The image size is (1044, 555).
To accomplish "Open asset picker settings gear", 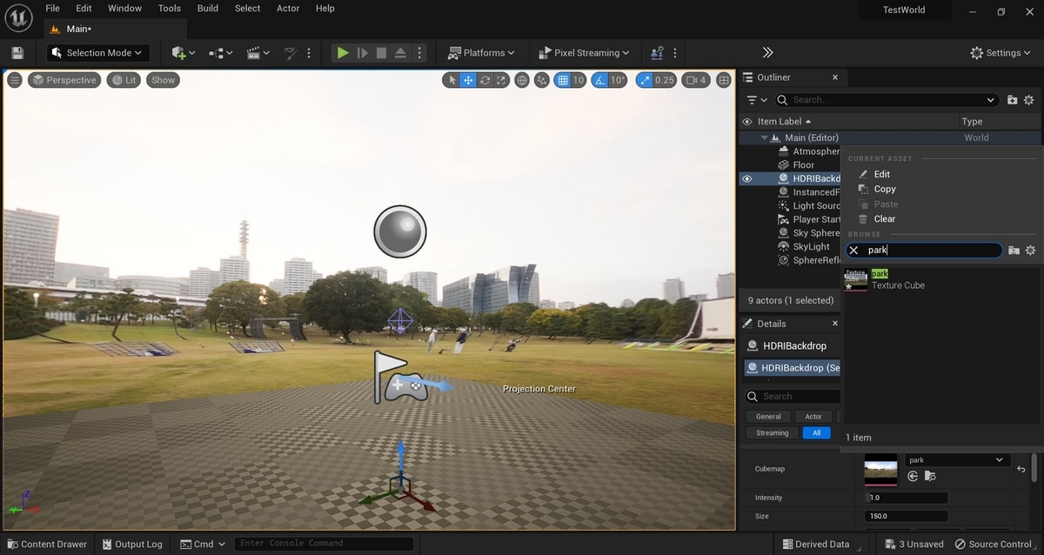I will point(1030,251).
